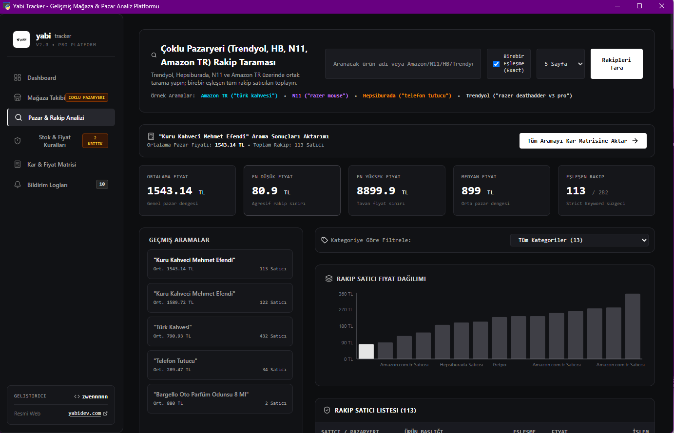Click the Stok & Fiyat Kuralları shield icon
The width and height of the screenshot is (674, 433).
click(x=18, y=141)
